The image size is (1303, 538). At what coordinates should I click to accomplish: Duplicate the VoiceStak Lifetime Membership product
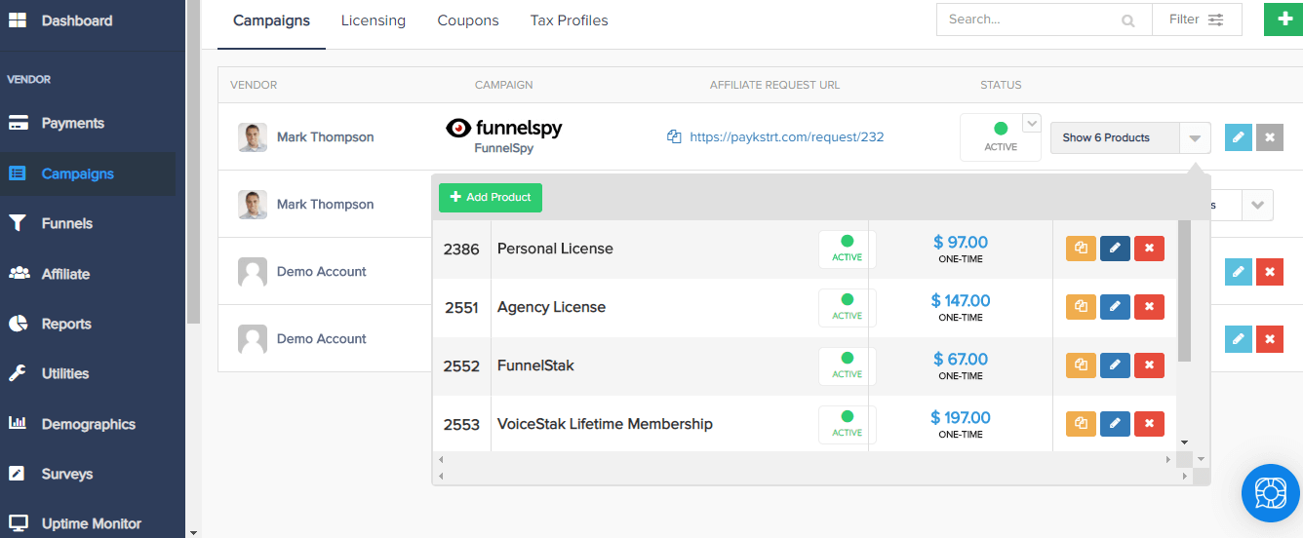(x=1081, y=424)
